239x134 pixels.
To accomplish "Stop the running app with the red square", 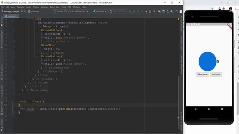I will pos(154,12).
